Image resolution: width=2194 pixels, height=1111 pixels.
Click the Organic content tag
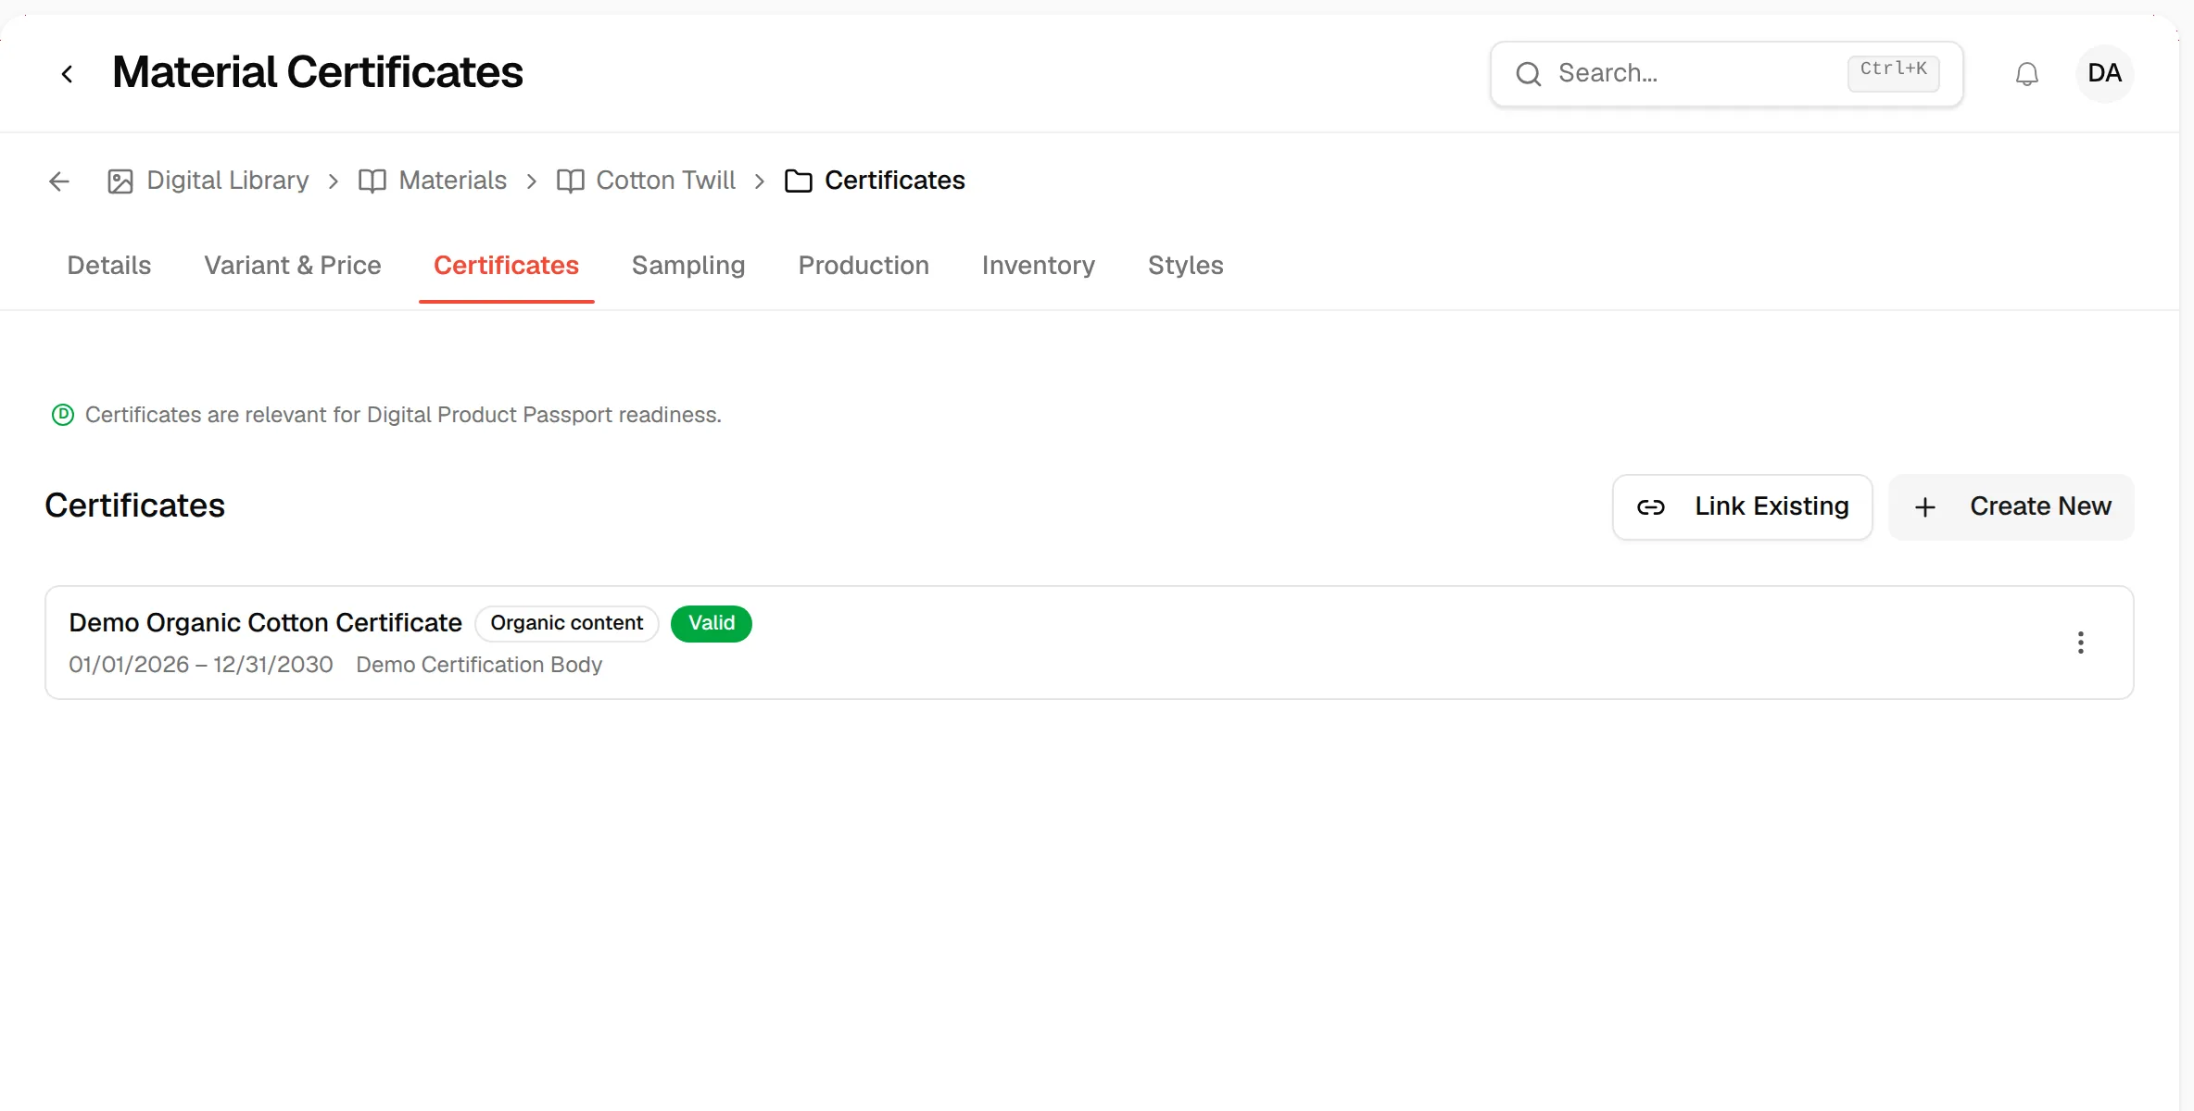[x=567, y=623]
